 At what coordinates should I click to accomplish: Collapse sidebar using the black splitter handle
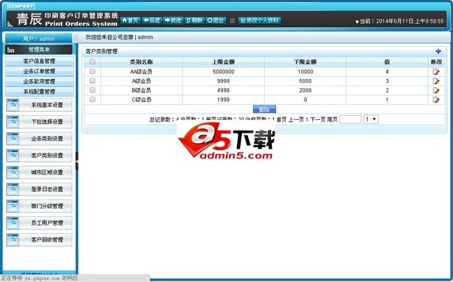pos(77,161)
